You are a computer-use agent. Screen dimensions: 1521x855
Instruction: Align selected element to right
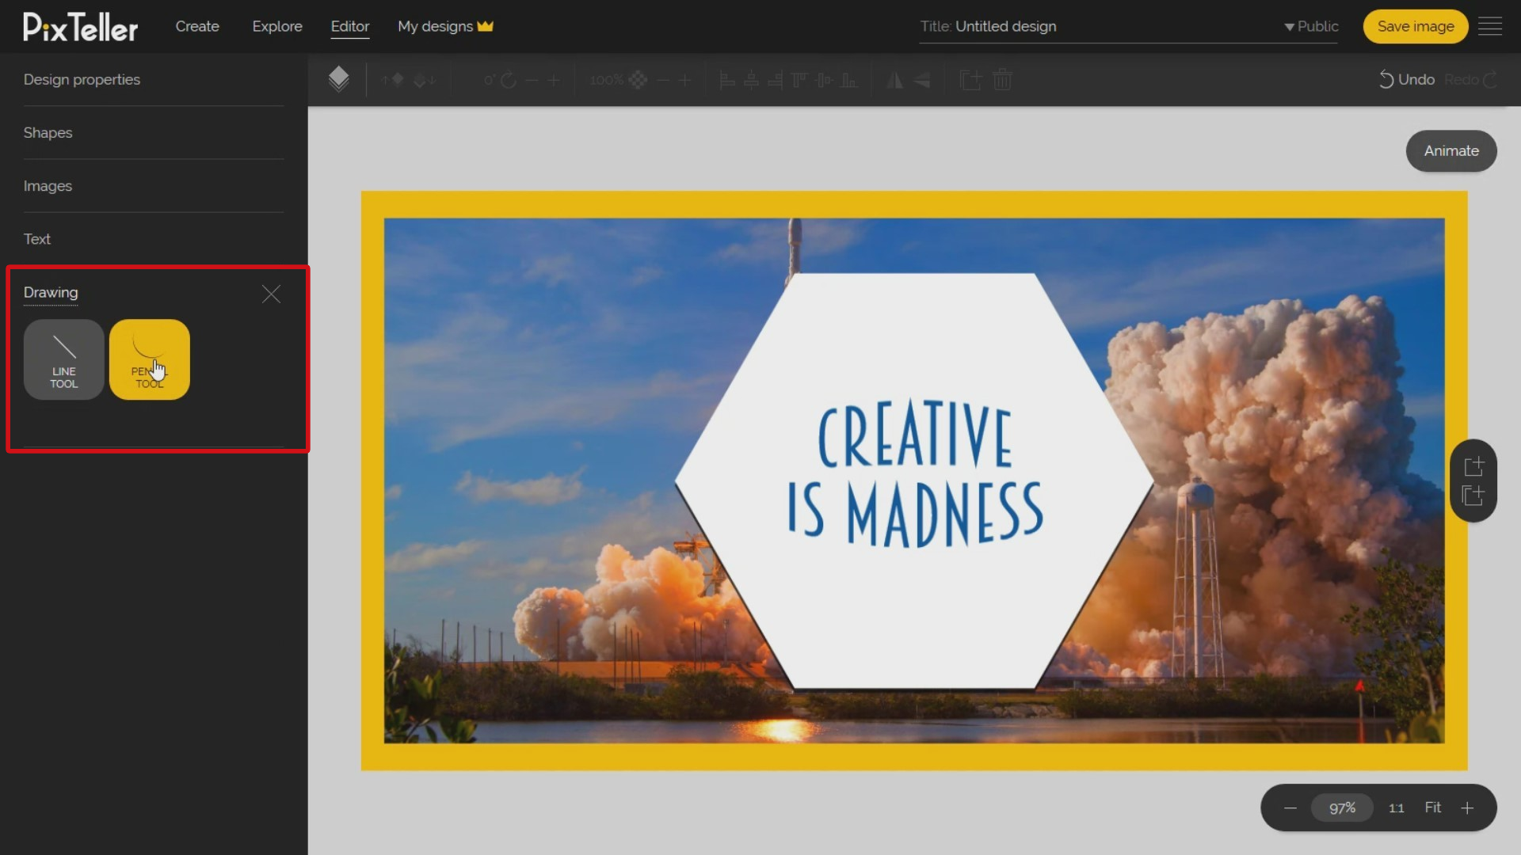776,80
